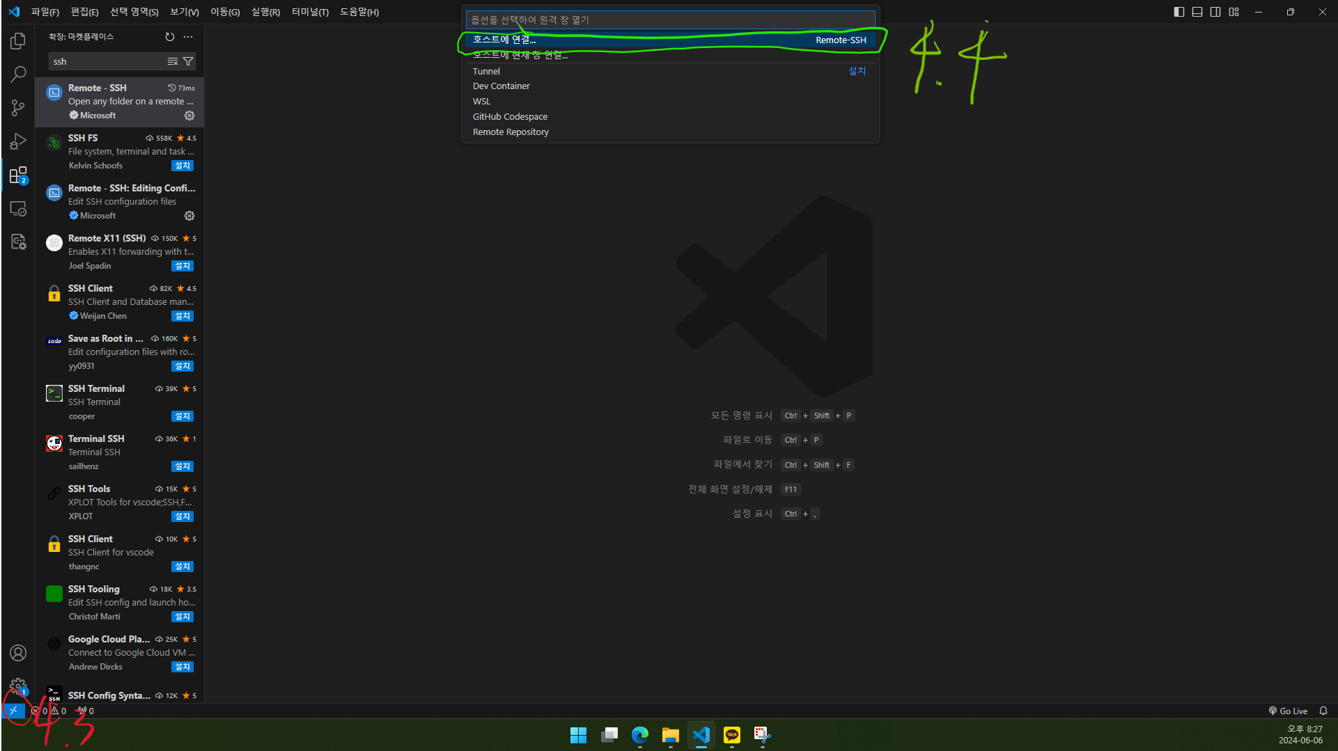Open the 선택 영역(S) menu
Viewport: 1338px width, 751px height.
pyautogui.click(x=134, y=12)
